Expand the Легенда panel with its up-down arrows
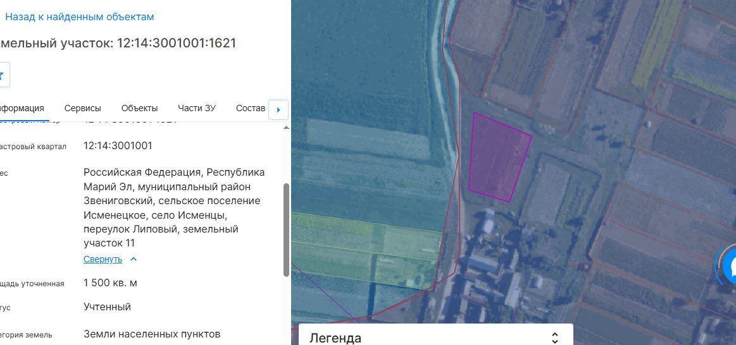736x345 pixels. click(x=555, y=338)
